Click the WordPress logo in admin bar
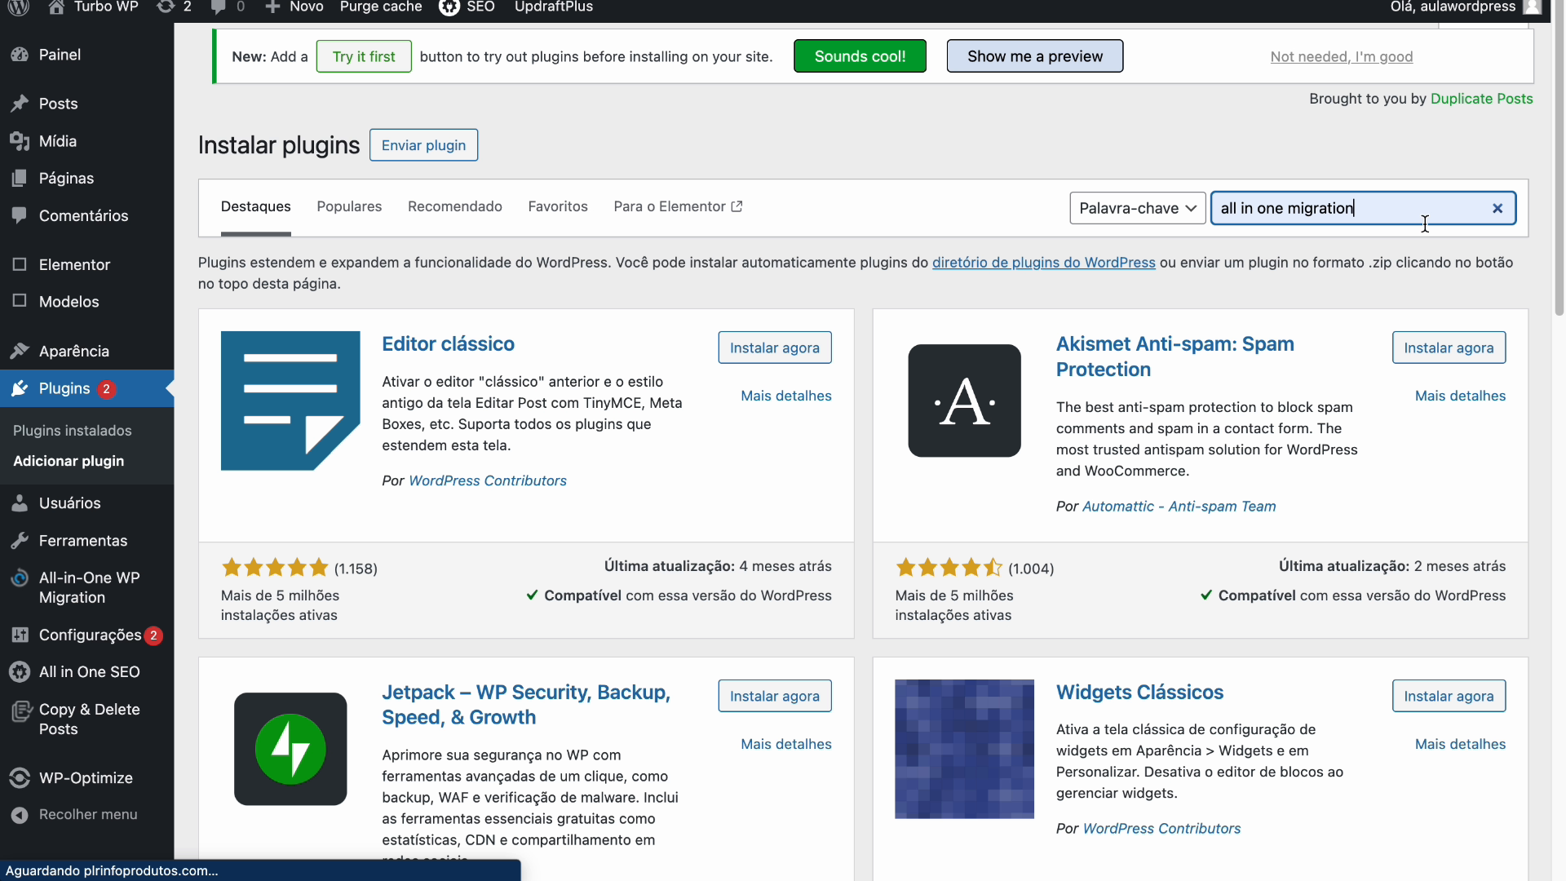Image resolution: width=1566 pixels, height=881 pixels. (19, 7)
